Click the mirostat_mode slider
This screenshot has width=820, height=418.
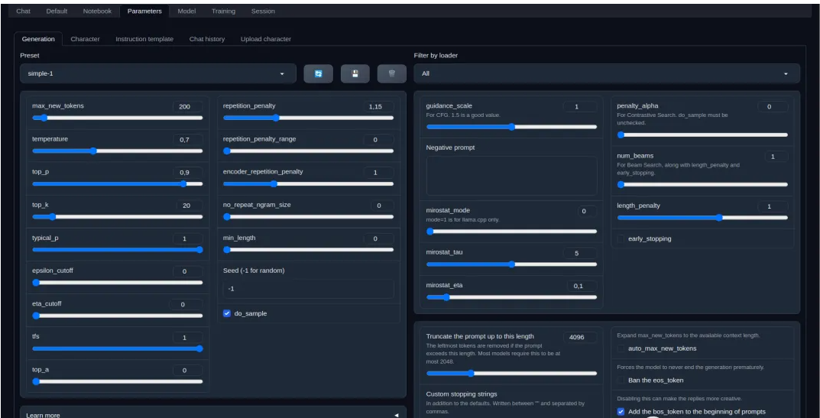511,232
